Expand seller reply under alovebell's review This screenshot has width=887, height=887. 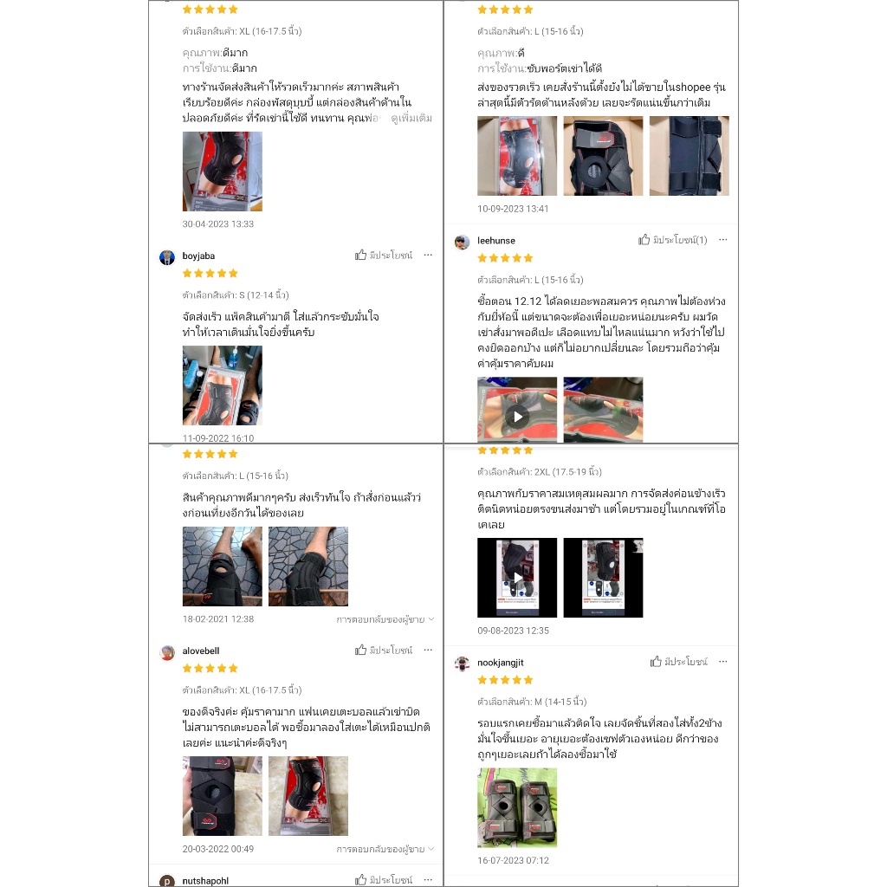(x=385, y=849)
